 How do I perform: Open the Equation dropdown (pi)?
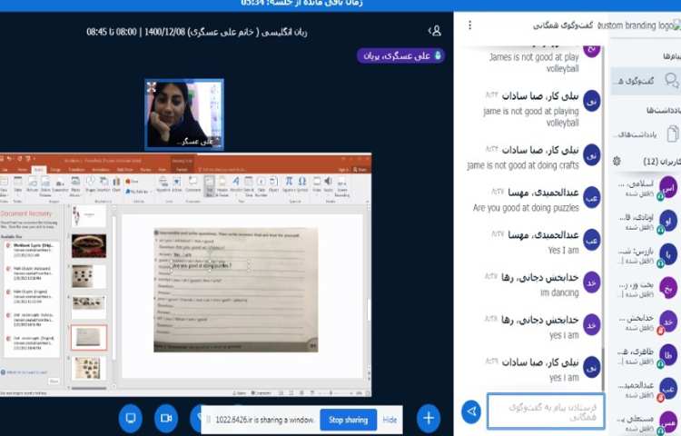pos(289,184)
